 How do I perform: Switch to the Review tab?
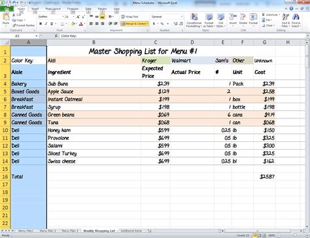click(x=102, y=8)
